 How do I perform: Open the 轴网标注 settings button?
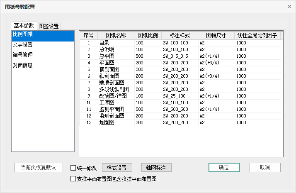point(156,168)
